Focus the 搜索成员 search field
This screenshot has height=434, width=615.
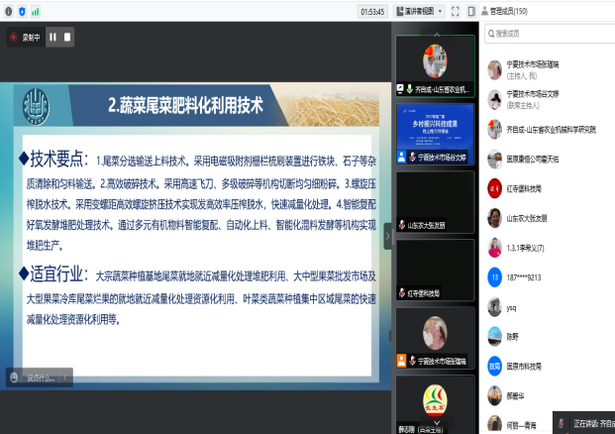point(550,34)
